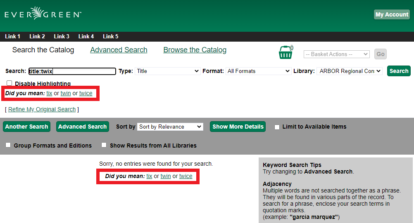Switch to Browse the Catalog

point(195,50)
